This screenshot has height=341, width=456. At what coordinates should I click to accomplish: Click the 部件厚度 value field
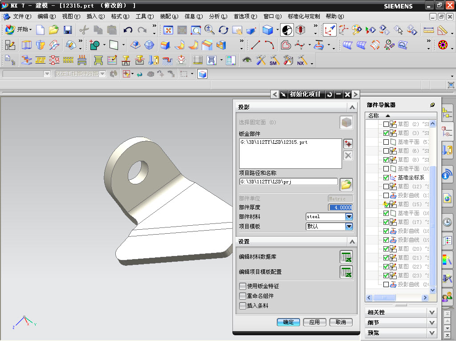point(341,207)
